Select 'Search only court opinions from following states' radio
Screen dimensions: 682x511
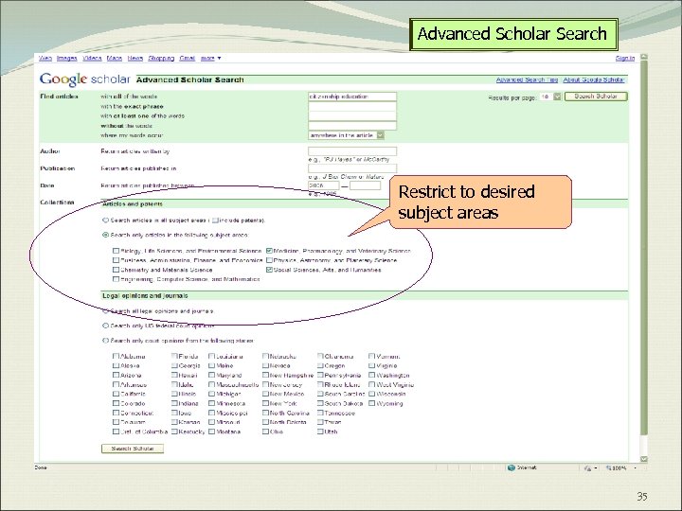[x=105, y=341]
